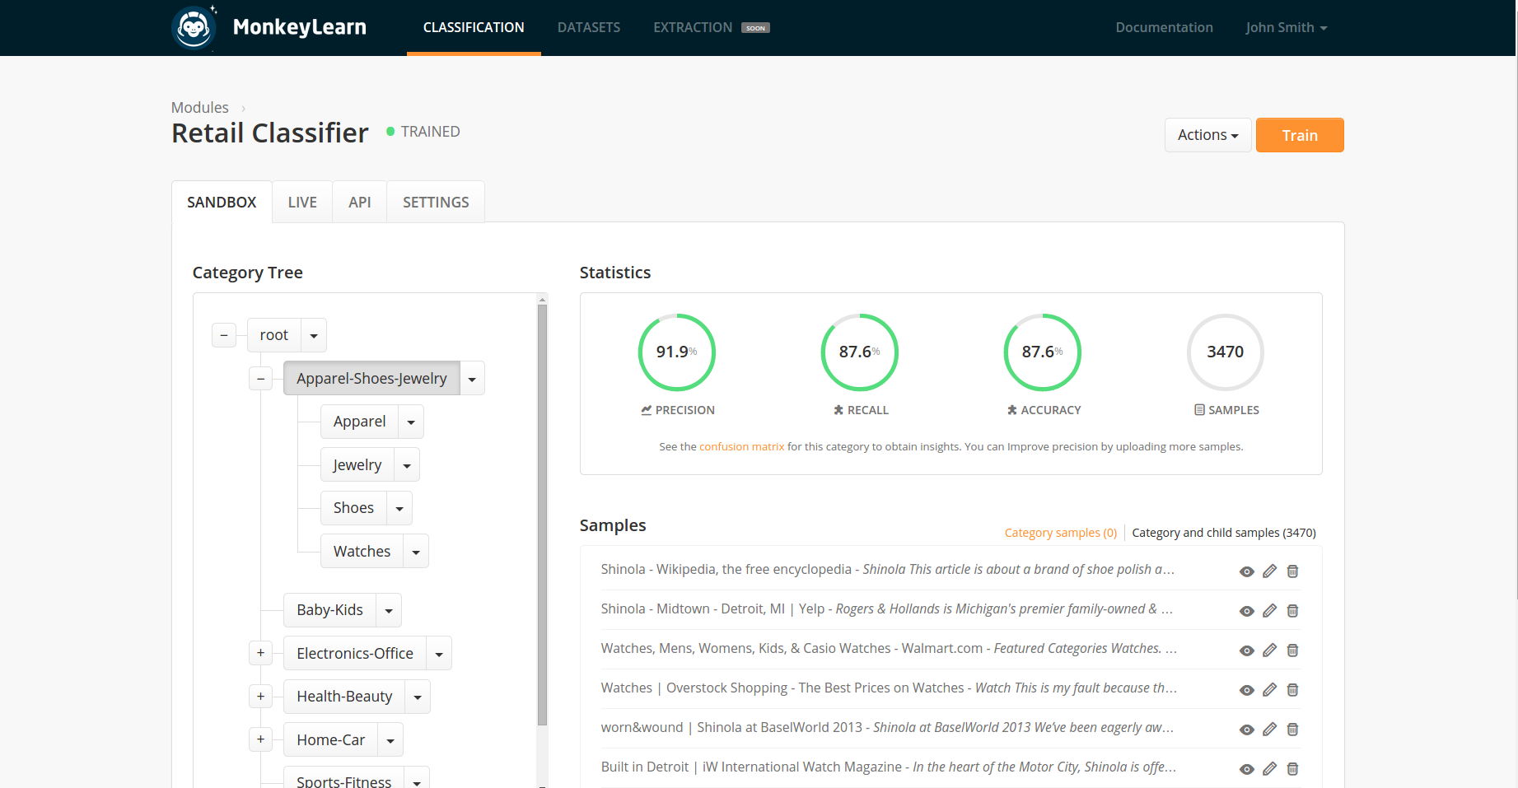
Task: Go to the Datasets section
Action: pyautogui.click(x=589, y=27)
